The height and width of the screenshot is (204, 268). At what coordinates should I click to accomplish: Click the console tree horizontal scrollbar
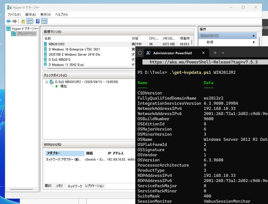click(x=22, y=189)
